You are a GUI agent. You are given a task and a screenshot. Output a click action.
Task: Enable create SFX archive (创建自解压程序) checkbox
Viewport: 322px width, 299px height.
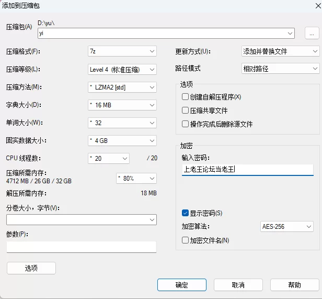pyautogui.click(x=185, y=97)
